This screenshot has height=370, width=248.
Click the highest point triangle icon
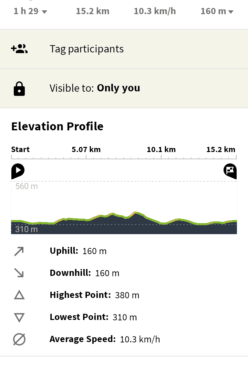pos(19,295)
